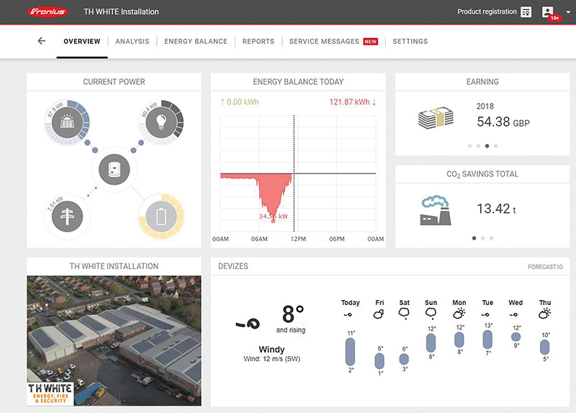Select the second CO2 Savings carousel dot
This screenshot has height=413, width=576.
(x=482, y=237)
